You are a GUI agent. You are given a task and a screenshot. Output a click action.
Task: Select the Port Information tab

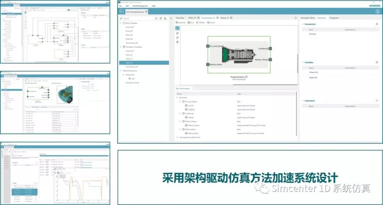[183, 88]
